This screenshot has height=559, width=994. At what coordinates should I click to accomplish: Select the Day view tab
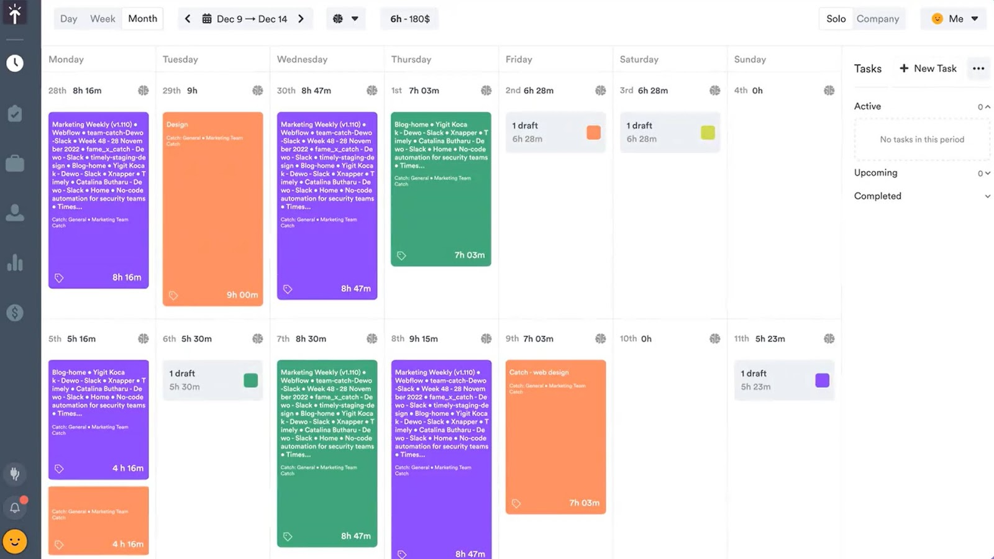(x=68, y=19)
